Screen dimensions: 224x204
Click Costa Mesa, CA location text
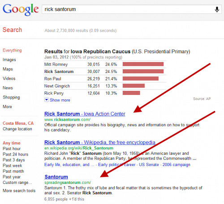18,123
